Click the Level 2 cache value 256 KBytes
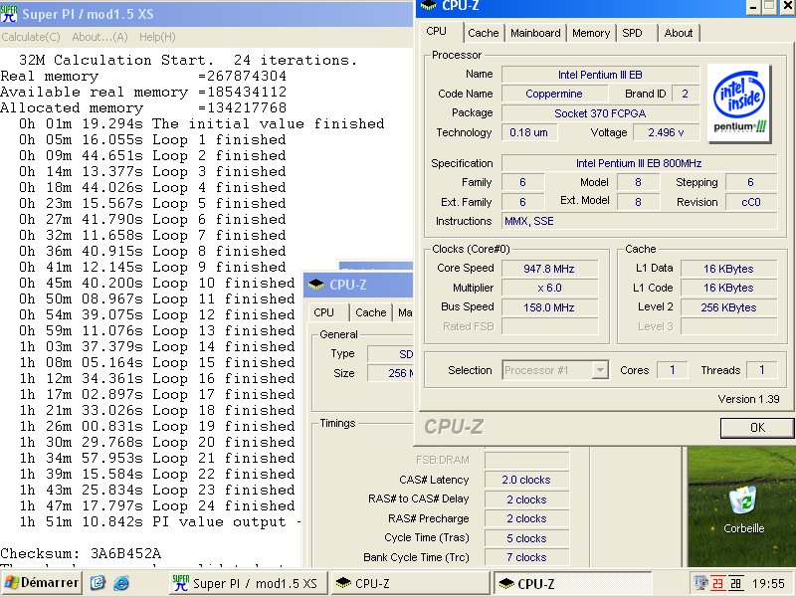 coord(728,307)
